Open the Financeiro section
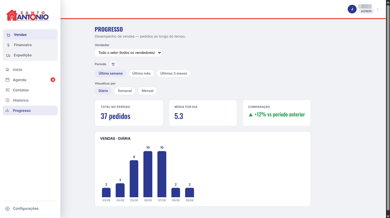The width and height of the screenshot is (390, 218). point(30,45)
